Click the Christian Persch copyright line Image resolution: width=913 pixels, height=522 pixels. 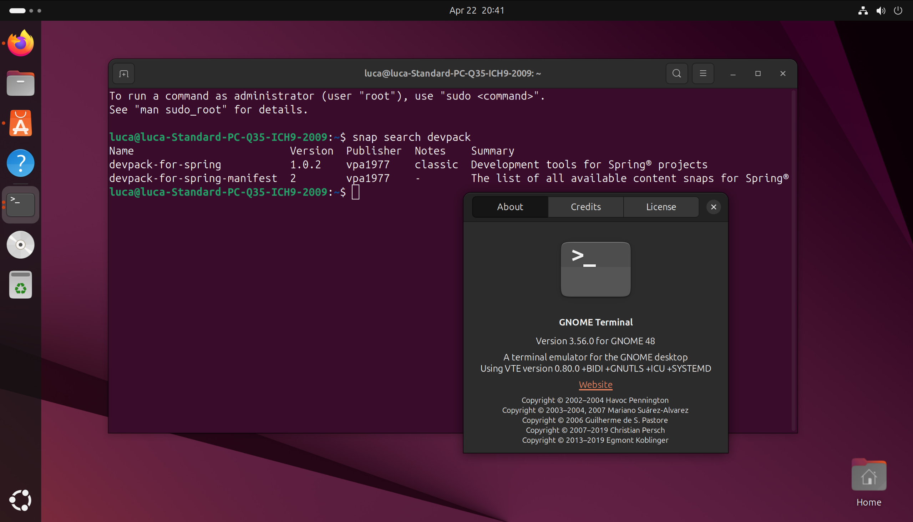tap(595, 430)
